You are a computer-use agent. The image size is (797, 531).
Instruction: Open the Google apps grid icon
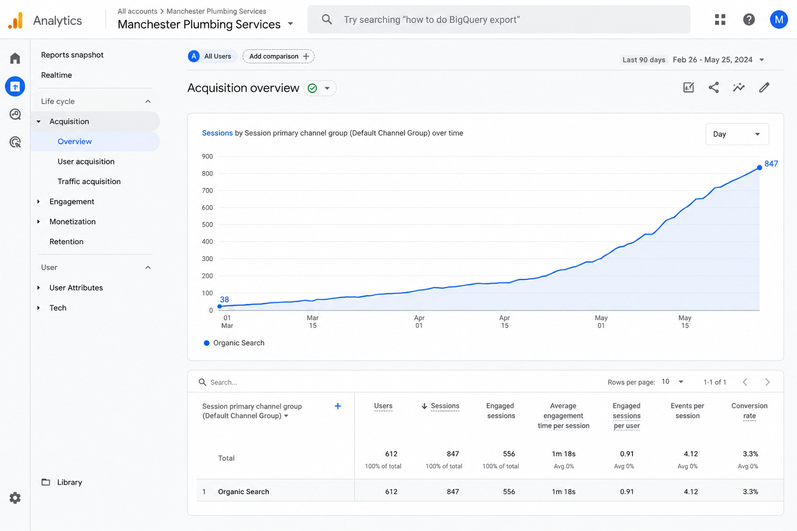(720, 20)
